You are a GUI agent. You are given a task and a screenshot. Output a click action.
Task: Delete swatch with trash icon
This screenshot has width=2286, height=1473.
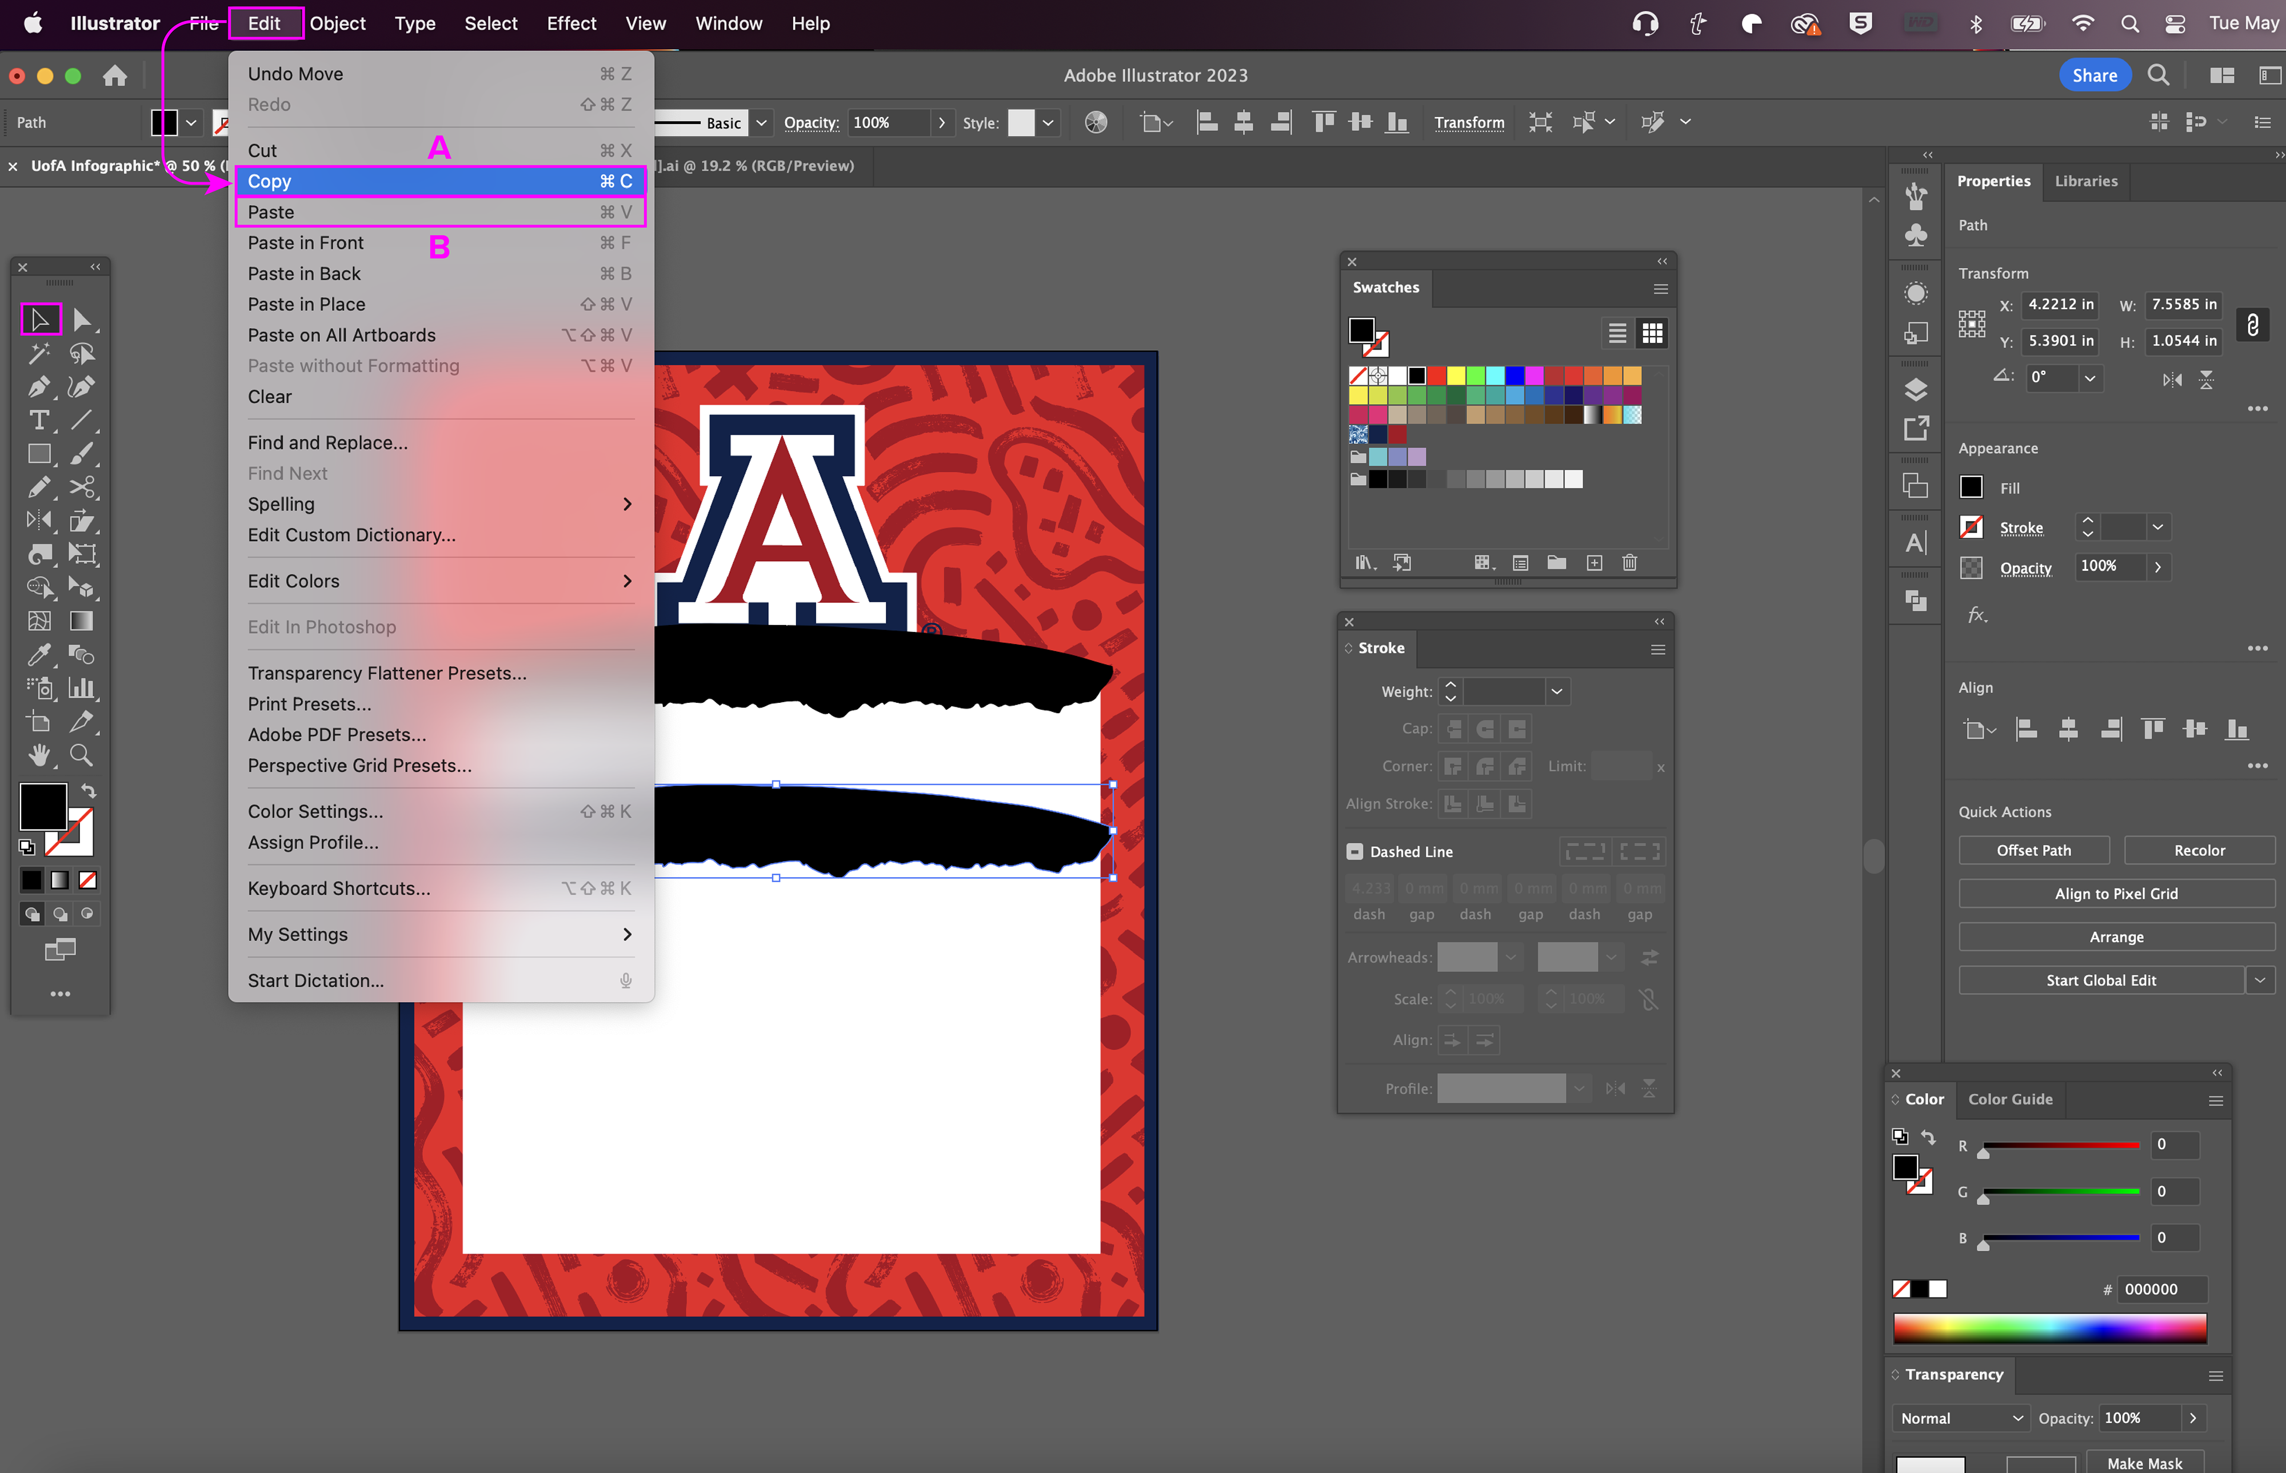1630,562
